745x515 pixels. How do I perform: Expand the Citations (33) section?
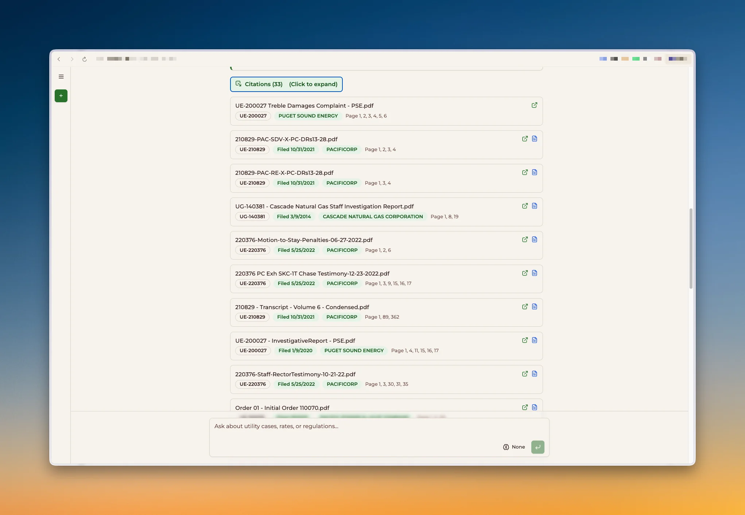[286, 84]
